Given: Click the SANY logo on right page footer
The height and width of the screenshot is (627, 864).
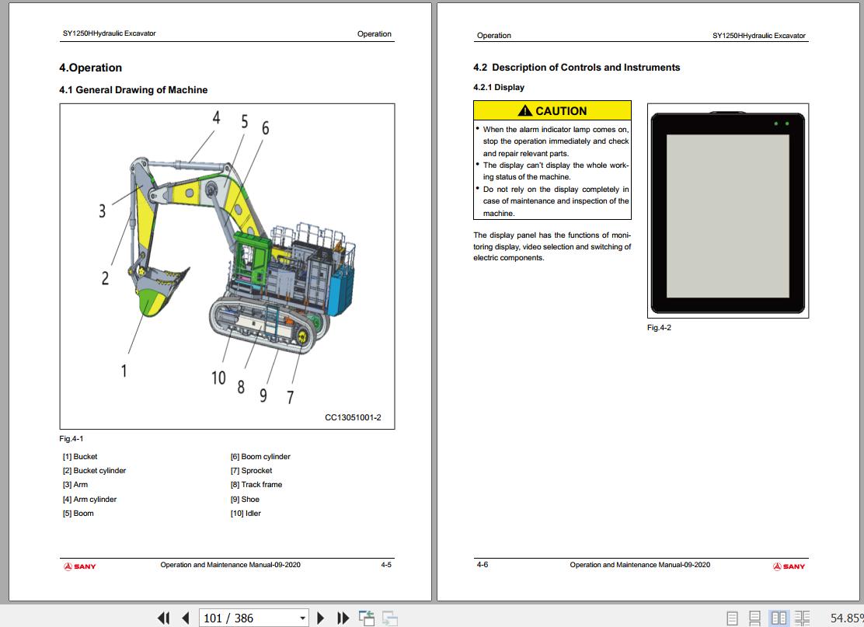Looking at the screenshot, I should tap(789, 566).
